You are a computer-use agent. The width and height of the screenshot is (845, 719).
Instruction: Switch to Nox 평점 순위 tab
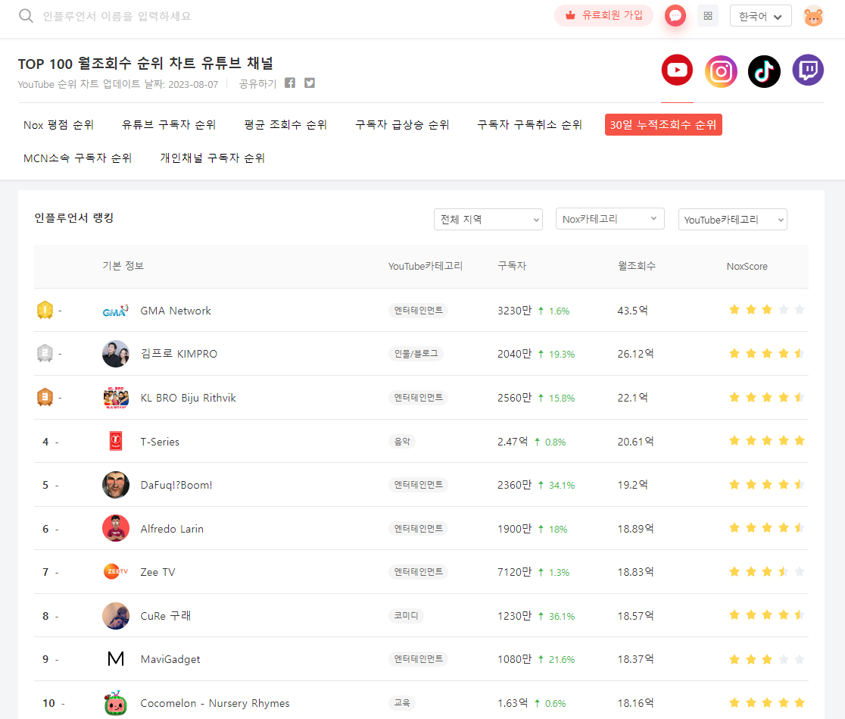[58, 125]
